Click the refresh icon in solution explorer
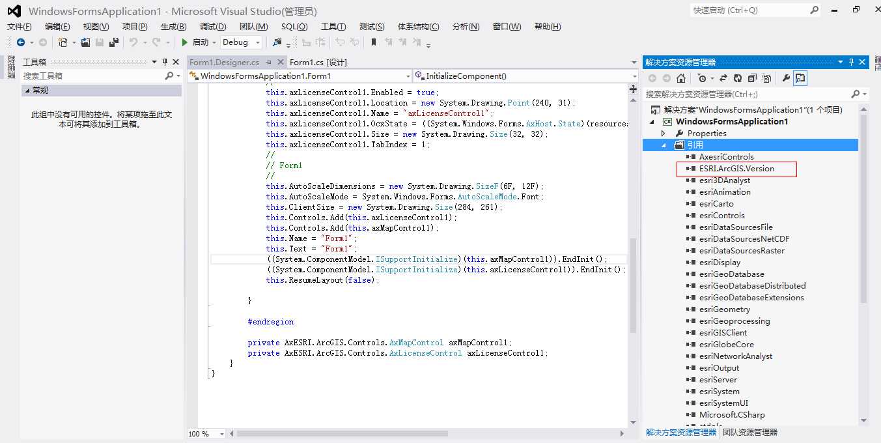 pos(738,78)
